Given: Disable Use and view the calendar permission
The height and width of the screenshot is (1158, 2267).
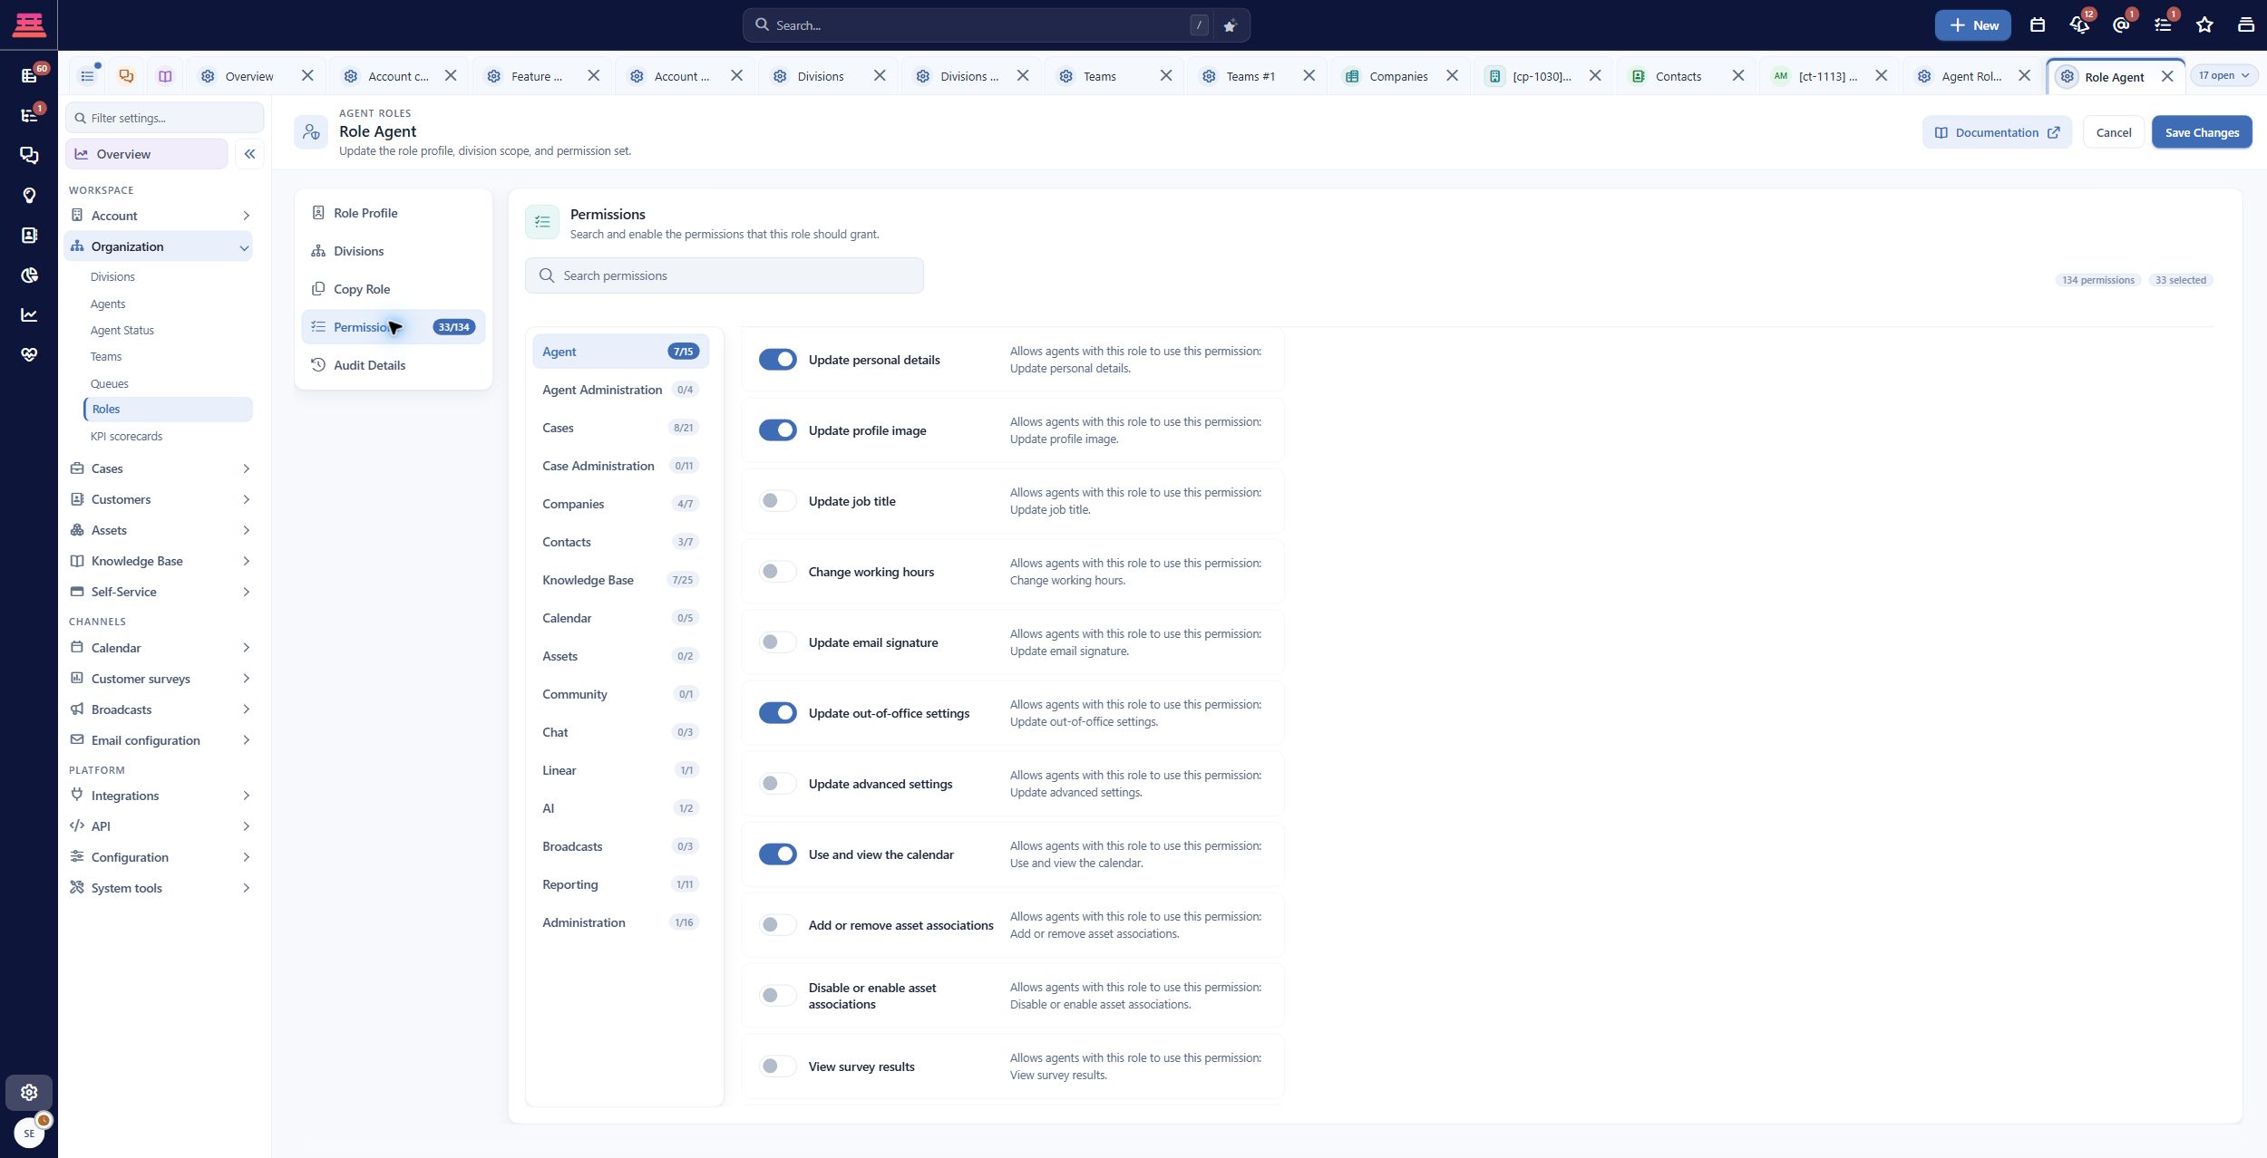Looking at the screenshot, I should (777, 854).
